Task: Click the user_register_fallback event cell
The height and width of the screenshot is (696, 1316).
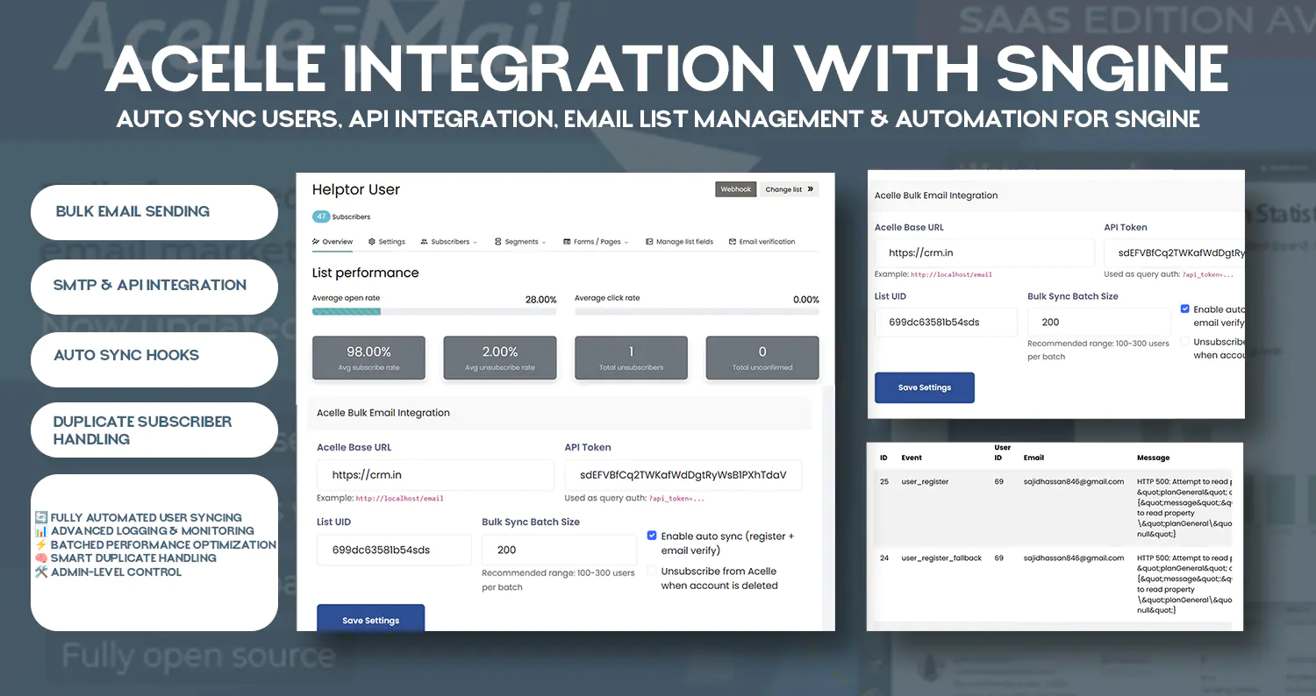Action: point(941,558)
